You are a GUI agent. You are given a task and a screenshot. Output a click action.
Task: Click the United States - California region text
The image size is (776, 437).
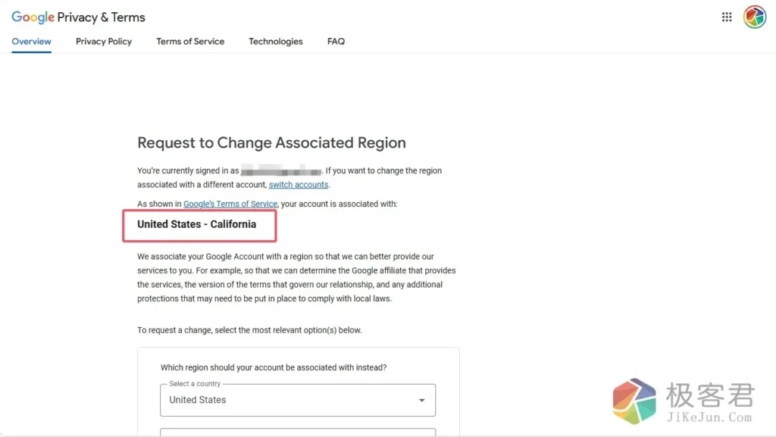pos(197,224)
